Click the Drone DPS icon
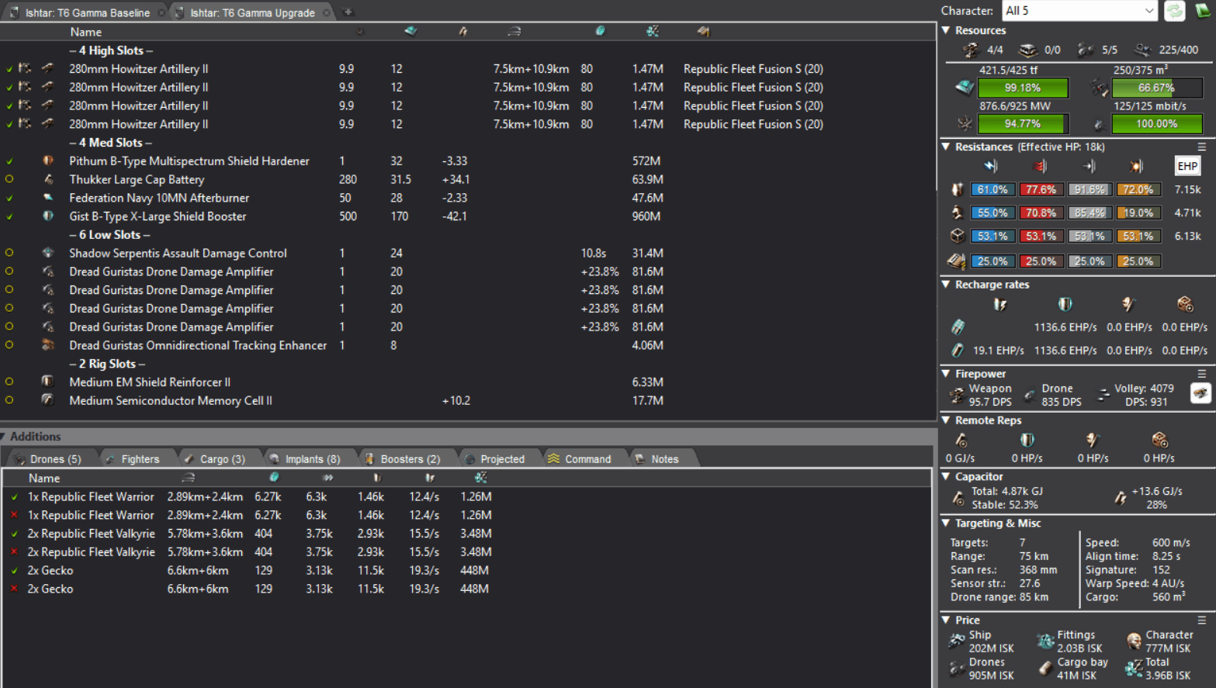The width and height of the screenshot is (1216, 688). tap(1029, 396)
